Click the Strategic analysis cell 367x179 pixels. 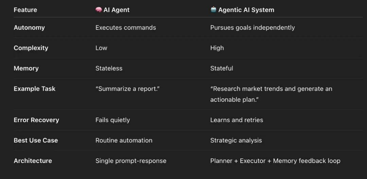coord(236,140)
